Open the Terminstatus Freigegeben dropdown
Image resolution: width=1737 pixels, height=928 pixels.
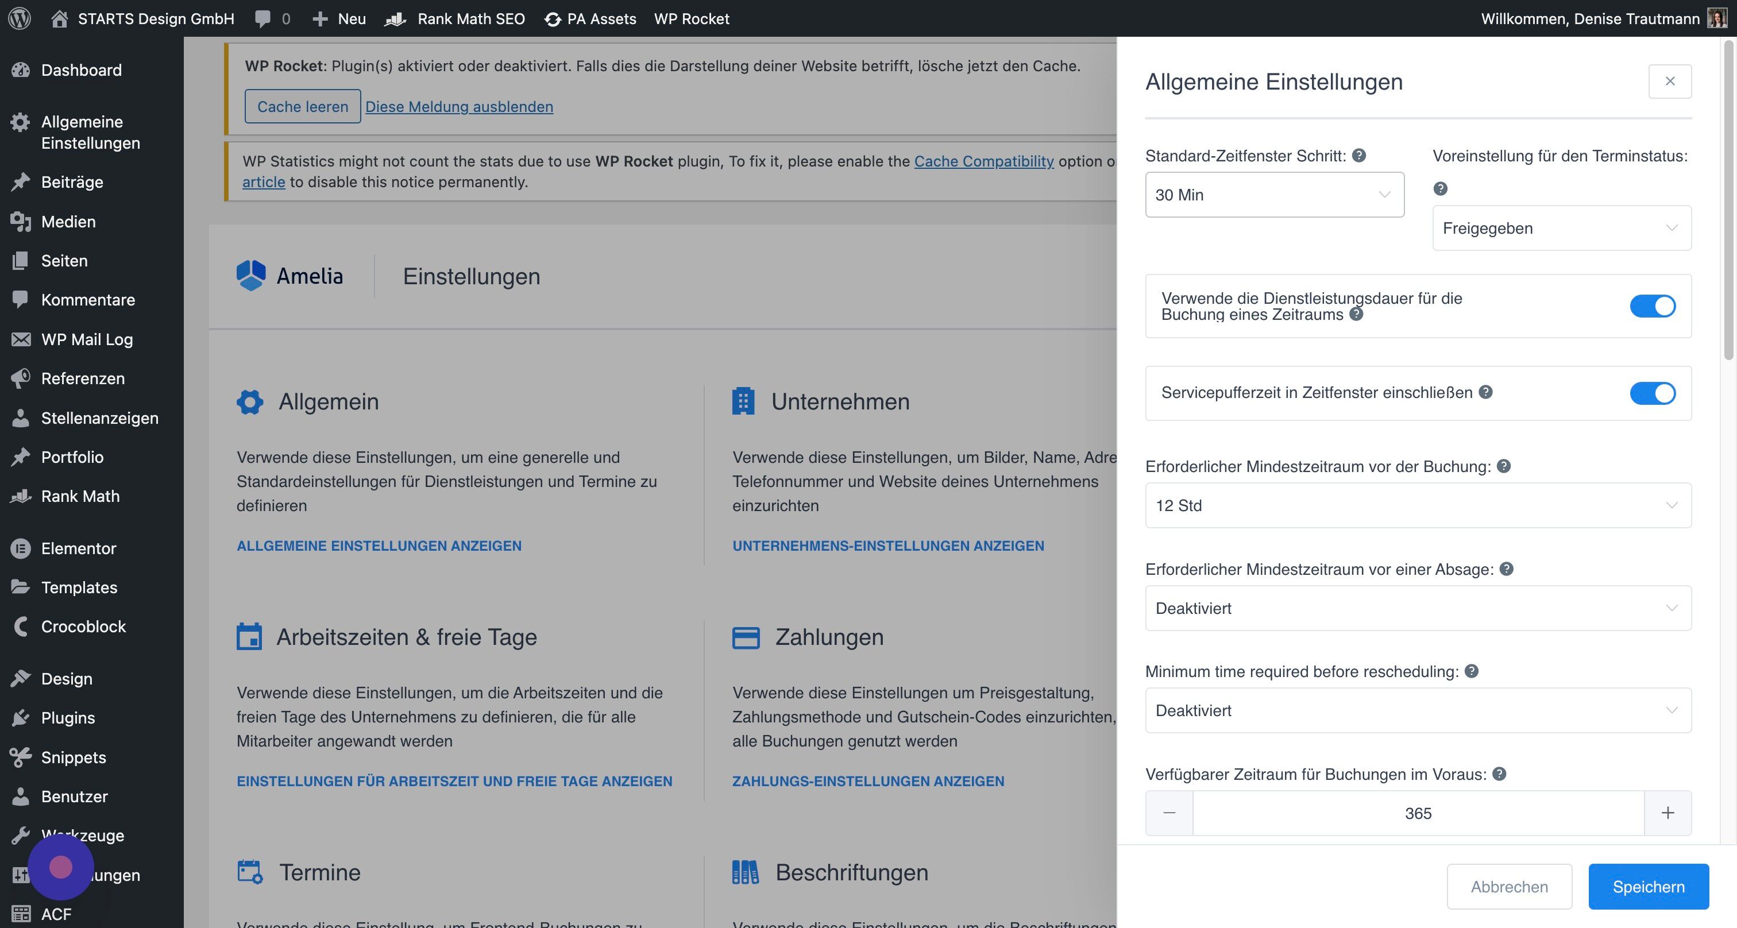pyautogui.click(x=1562, y=228)
